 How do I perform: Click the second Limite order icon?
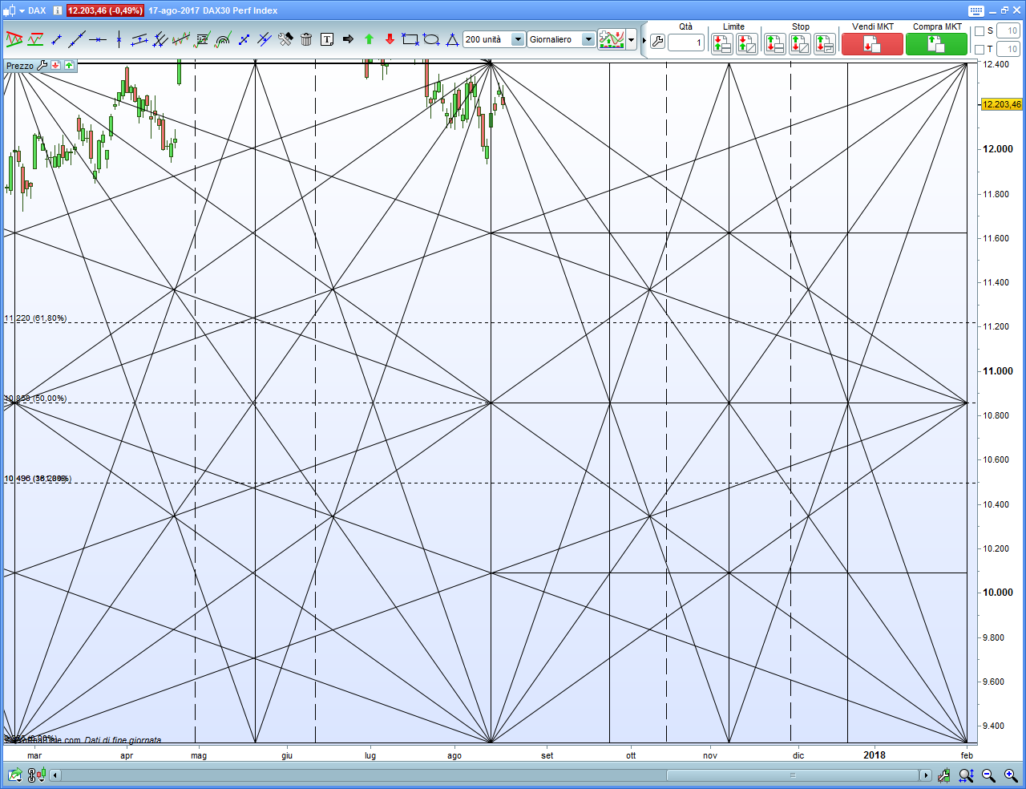pyautogui.click(x=746, y=44)
